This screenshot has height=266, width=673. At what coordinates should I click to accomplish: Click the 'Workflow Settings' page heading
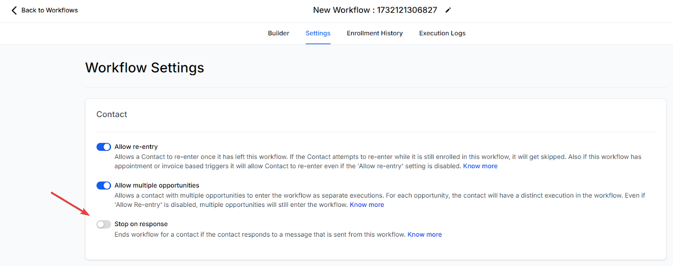point(144,68)
